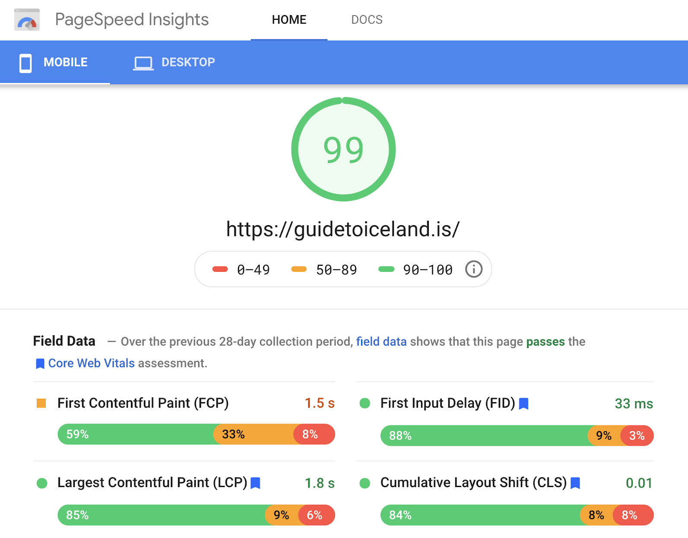Click the PageSpeed Insights title text

coord(132,20)
